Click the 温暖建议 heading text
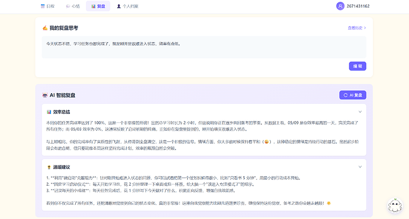This screenshot has height=219, width=409. click(62, 167)
